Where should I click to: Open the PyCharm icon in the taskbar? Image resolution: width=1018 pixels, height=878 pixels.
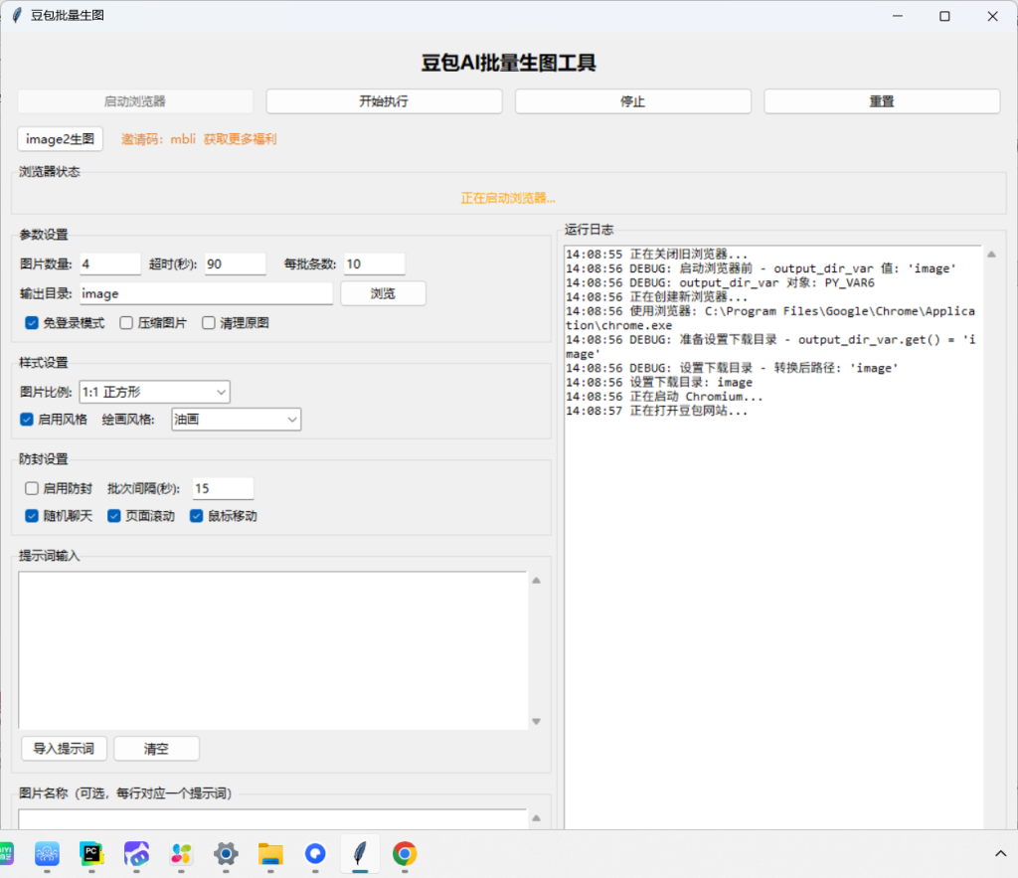pyautogui.click(x=91, y=853)
